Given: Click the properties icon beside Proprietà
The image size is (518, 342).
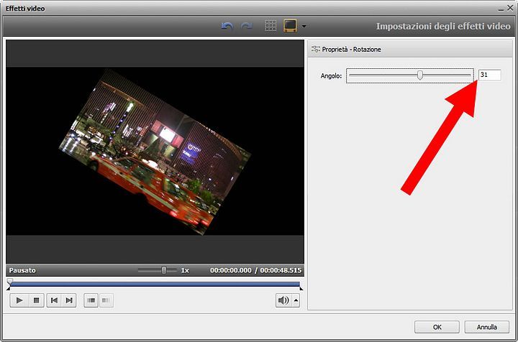Looking at the screenshot, I should 316,49.
